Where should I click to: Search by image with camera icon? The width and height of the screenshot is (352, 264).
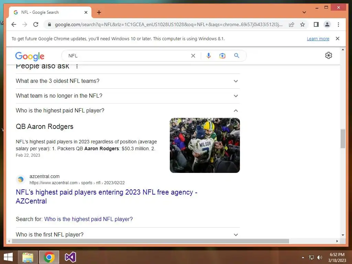(x=222, y=56)
